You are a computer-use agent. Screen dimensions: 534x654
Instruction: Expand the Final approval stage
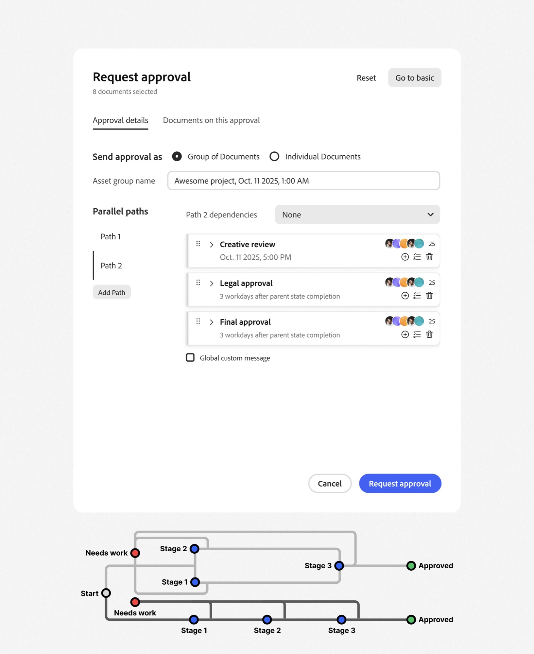pos(212,322)
